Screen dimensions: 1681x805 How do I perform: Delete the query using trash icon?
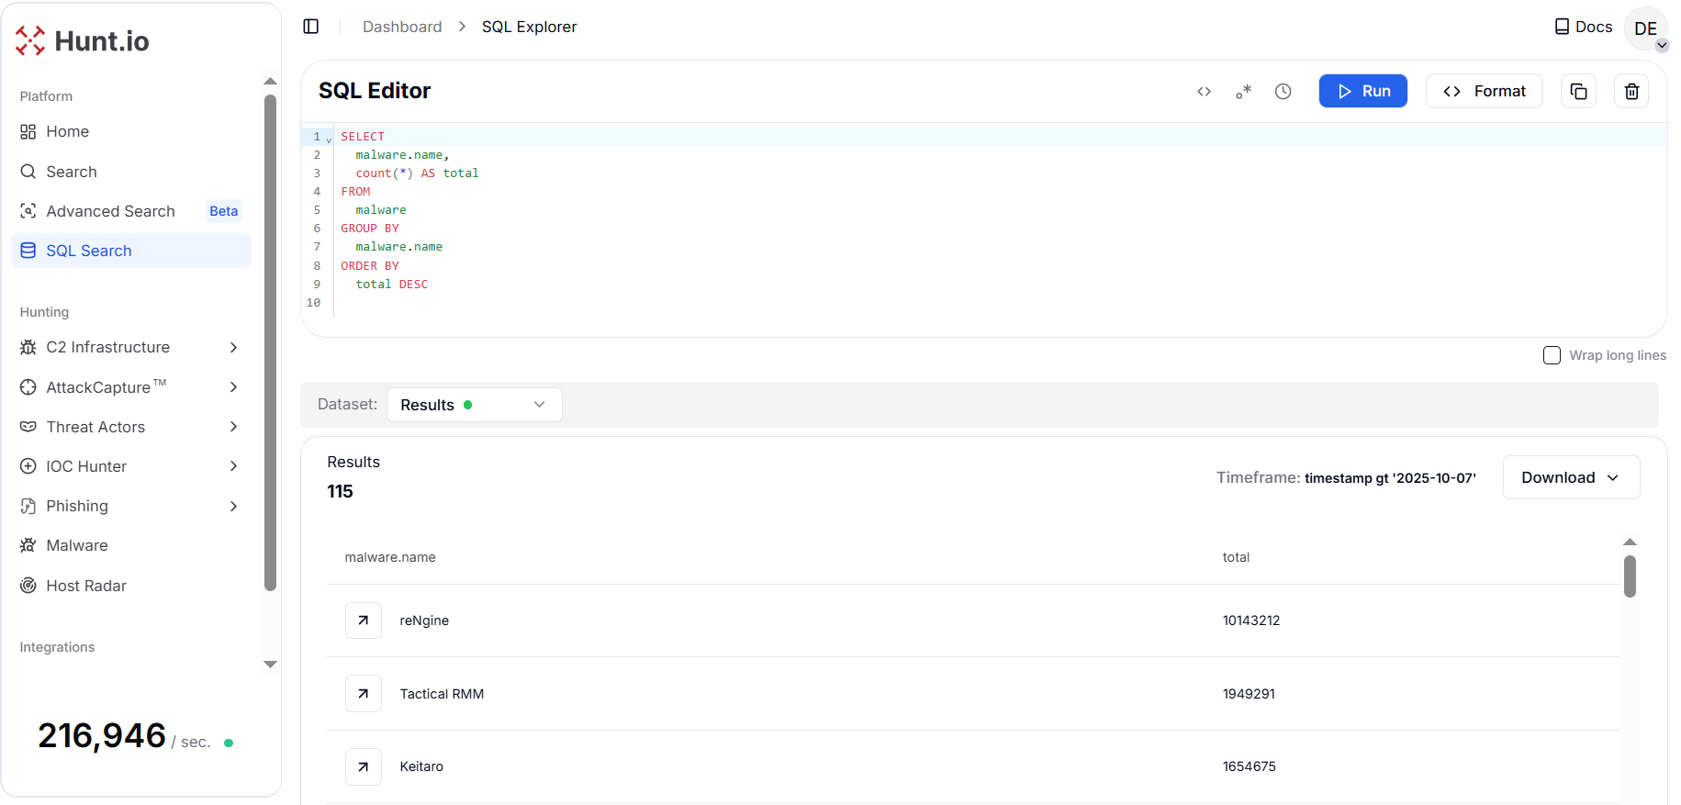click(1631, 92)
